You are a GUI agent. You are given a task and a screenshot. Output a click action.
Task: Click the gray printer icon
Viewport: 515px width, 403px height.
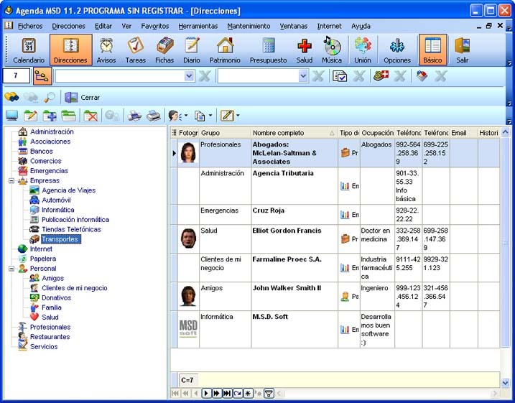click(154, 116)
